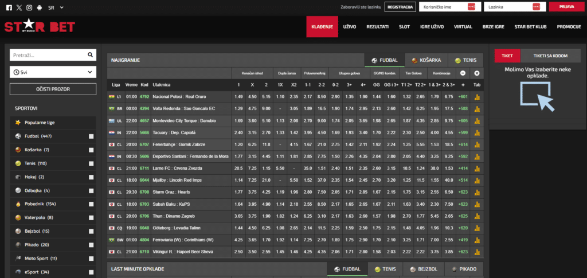587x278 pixels.
Task: Open stats chart icon for Thun match
Action: (x=477, y=216)
